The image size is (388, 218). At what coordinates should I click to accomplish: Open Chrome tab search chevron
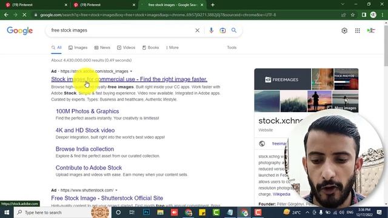pyautogui.click(x=343, y=4)
